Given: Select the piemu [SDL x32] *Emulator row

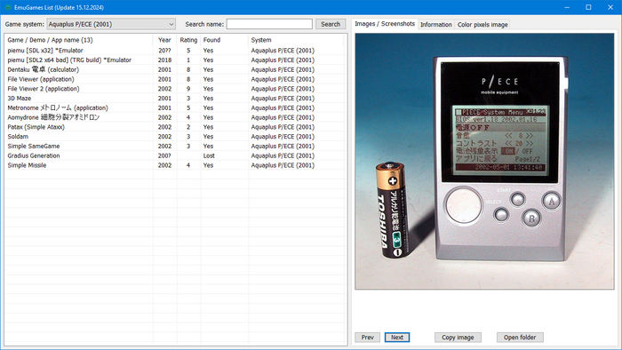Looking at the screenshot, I should tap(174, 51).
